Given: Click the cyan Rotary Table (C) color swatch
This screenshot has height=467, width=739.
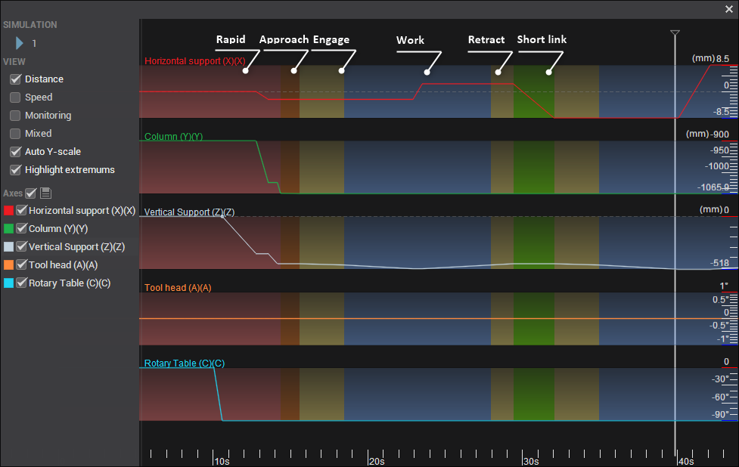Looking at the screenshot, I should [x=9, y=283].
